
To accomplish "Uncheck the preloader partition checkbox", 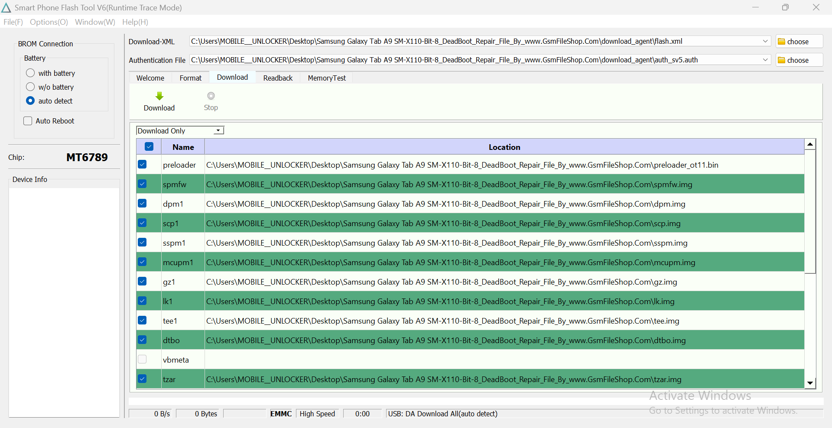I will point(142,165).
